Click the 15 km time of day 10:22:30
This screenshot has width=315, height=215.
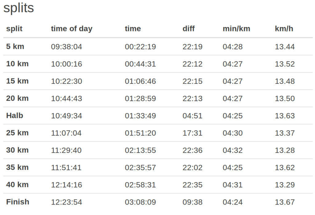[66, 81]
